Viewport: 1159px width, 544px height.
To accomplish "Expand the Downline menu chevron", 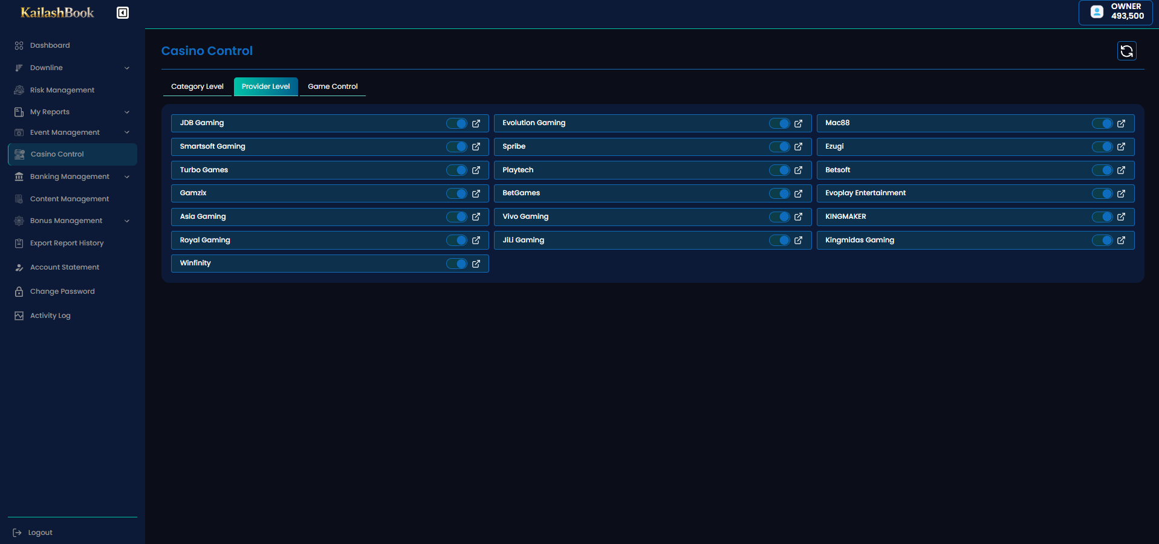I will pyautogui.click(x=127, y=68).
